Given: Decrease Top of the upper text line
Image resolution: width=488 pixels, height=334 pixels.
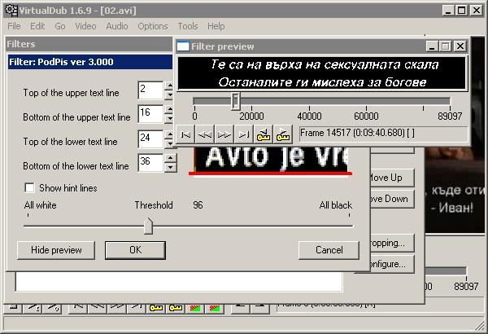Looking at the screenshot, I should coord(170,94).
